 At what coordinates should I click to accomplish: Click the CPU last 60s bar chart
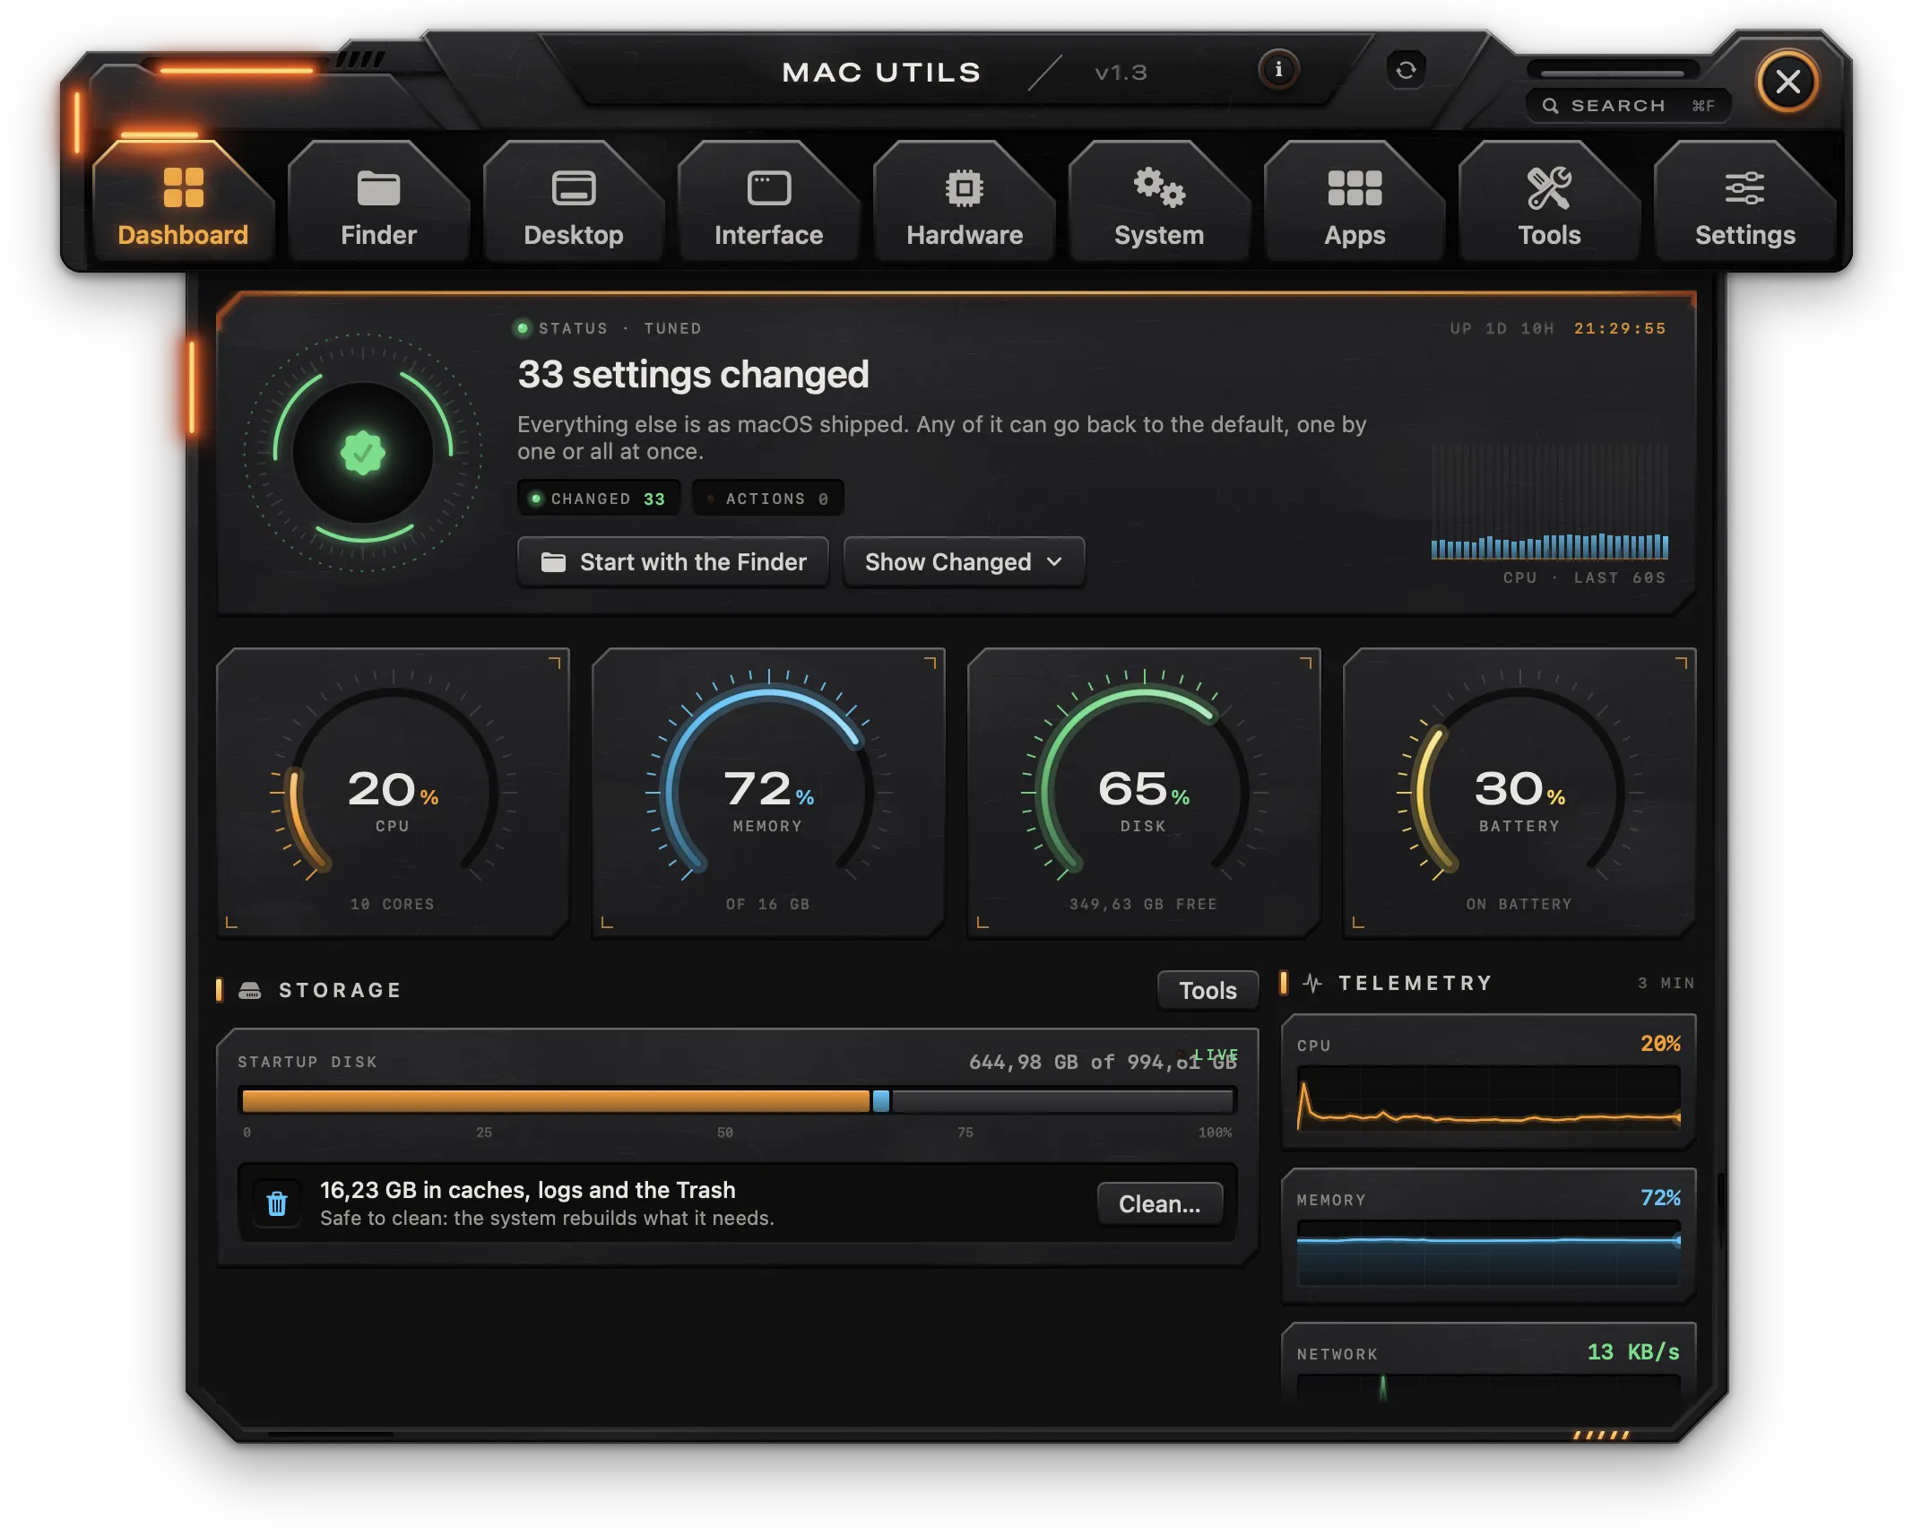click(x=1550, y=502)
